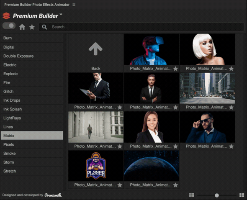Show favorites with the toolbar star
The image size is (247, 200).
point(32,27)
